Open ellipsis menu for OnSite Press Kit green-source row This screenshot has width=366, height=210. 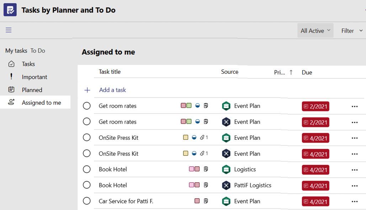[x=355, y=138]
